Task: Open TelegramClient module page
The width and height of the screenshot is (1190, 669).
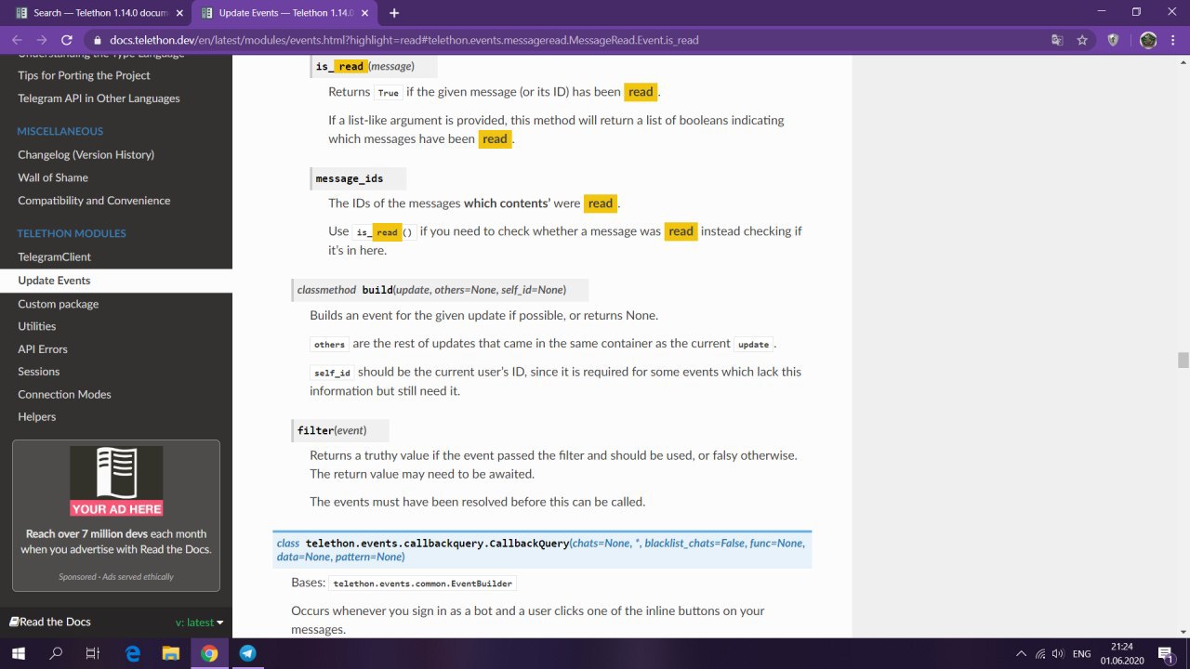Action: click(54, 256)
